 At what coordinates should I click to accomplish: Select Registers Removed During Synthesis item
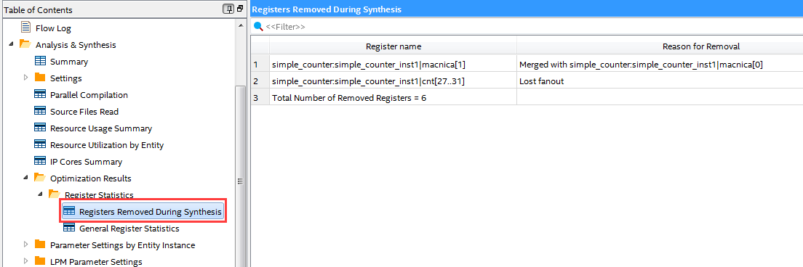143,211
